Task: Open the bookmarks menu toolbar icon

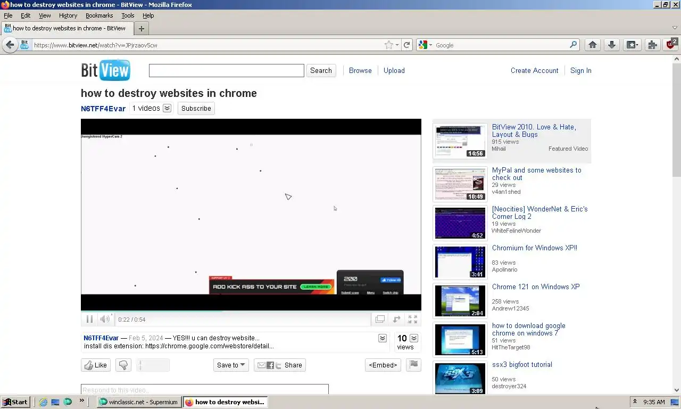Action: click(x=632, y=45)
